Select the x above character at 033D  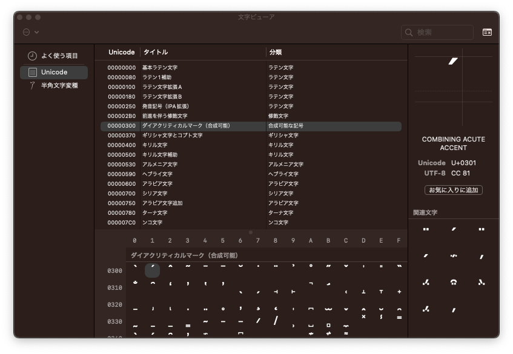click(x=363, y=316)
